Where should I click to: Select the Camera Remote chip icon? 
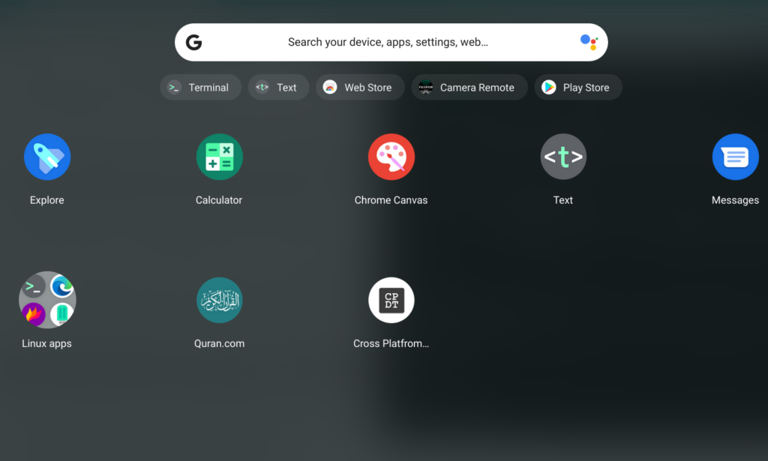pos(424,87)
